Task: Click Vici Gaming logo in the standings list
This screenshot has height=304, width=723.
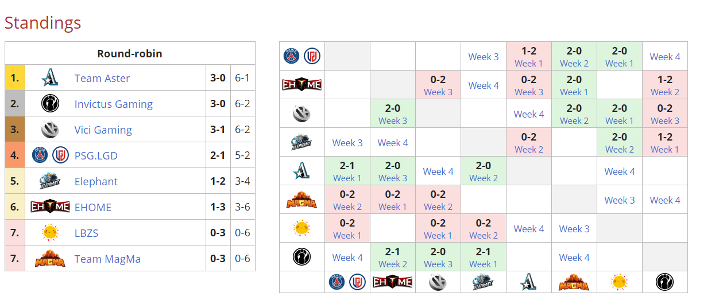Action: pyautogui.click(x=50, y=130)
